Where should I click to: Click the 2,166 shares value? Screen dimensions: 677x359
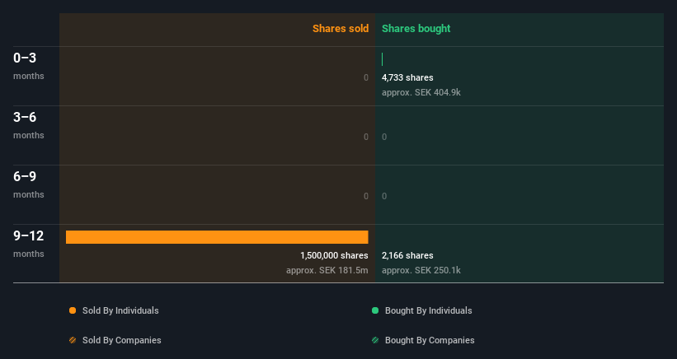[x=407, y=255]
